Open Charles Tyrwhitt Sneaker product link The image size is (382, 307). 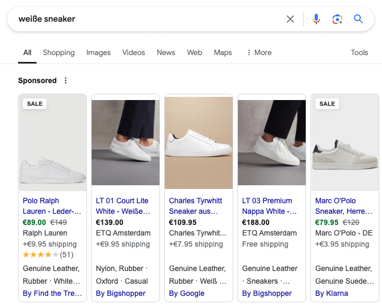(x=196, y=206)
